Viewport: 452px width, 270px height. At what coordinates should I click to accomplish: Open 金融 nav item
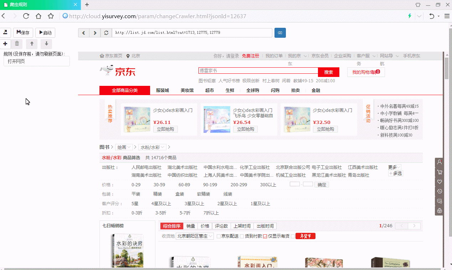(316, 90)
